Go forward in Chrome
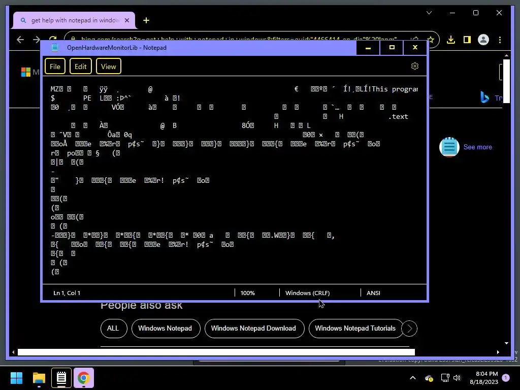 [37, 40]
